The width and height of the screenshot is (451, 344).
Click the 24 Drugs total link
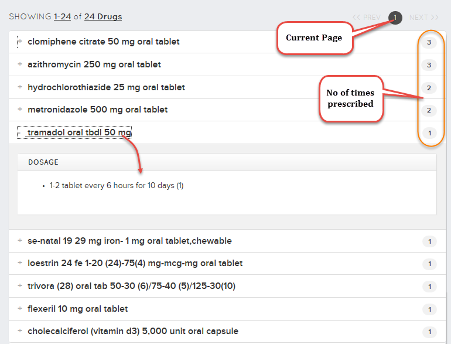(x=103, y=16)
